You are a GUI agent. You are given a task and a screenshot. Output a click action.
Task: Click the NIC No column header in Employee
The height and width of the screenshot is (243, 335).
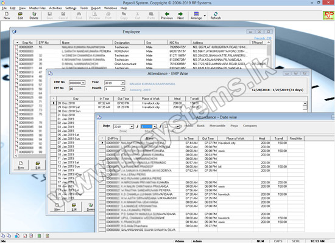pos(179,43)
